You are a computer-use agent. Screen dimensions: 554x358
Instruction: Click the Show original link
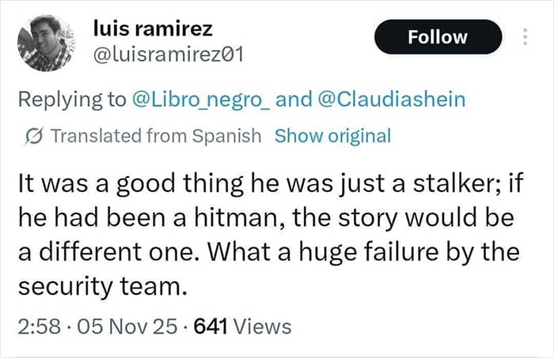click(332, 135)
